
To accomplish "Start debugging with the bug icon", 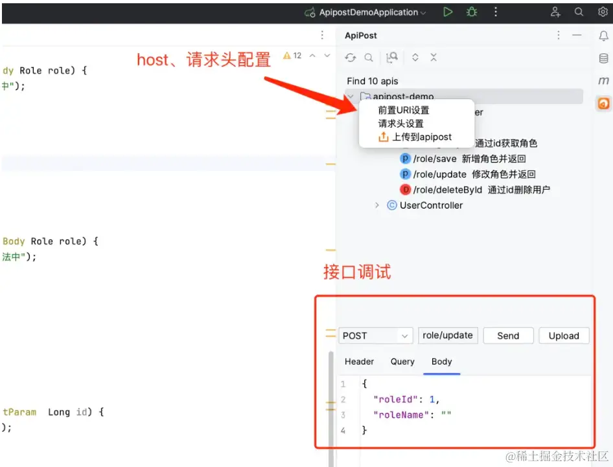I will (x=472, y=12).
